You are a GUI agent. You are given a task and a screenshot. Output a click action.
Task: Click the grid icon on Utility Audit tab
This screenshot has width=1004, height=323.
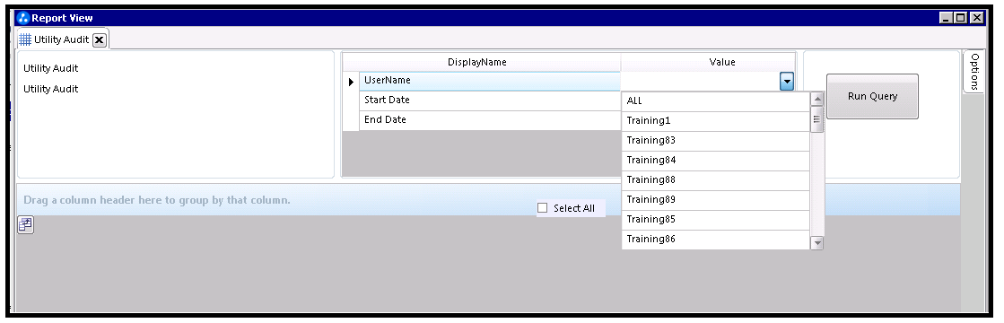point(25,39)
